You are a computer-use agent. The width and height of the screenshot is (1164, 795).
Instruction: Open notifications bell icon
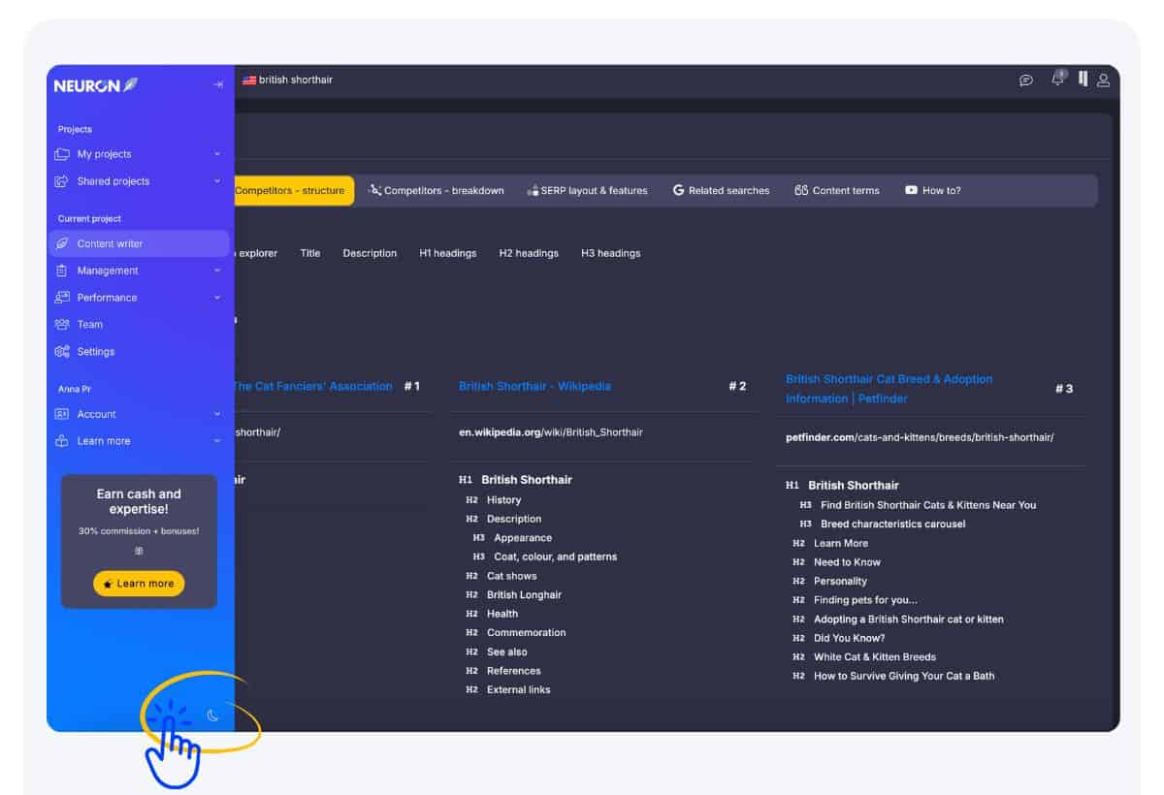1057,79
